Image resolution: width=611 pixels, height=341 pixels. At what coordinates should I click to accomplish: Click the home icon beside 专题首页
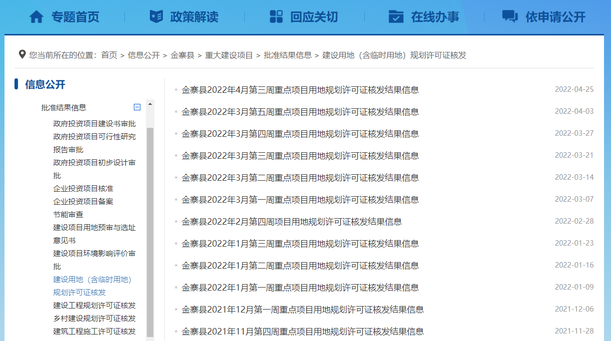click(36, 17)
